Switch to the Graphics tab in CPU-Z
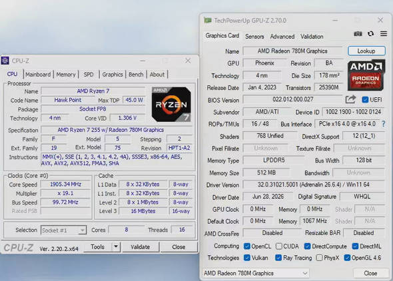Viewport: 393px width, 281px height. click(x=113, y=75)
